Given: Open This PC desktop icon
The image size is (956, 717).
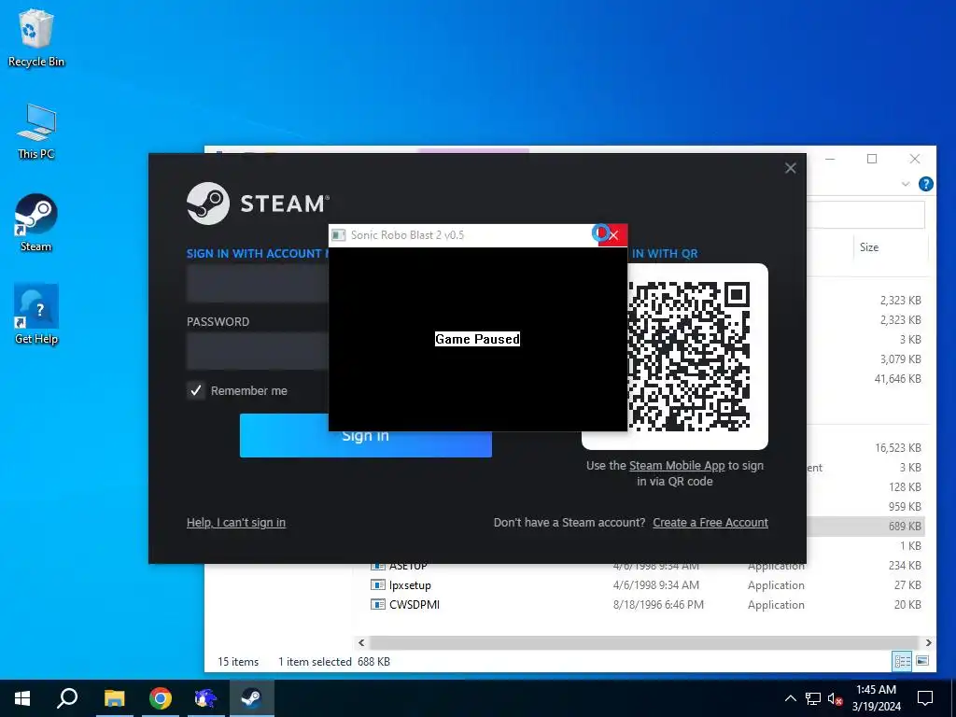Looking at the screenshot, I should (35, 131).
